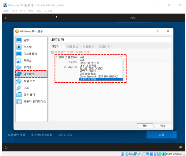Open the 시스템 settings category
The width and height of the screenshot is (186, 156).
31,47
